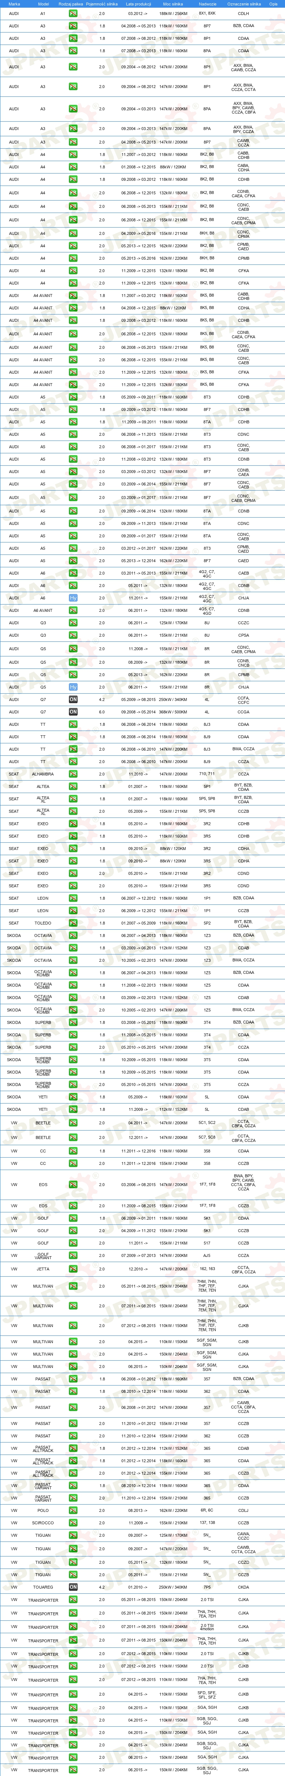This screenshot has height=1776, width=285.
Task: Click the fuel icon in the VW Jetta row
Action: pos(73,1269)
